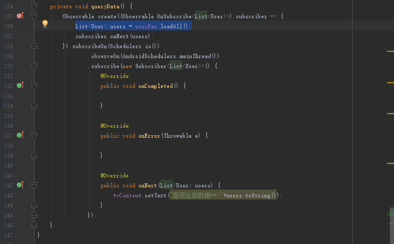Collapse the queryData method fold on line 124
Viewport: 394px width, 244px height.
(35, 6)
